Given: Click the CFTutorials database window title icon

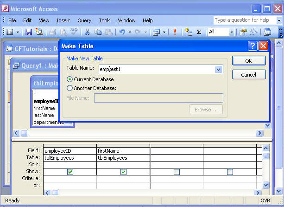Looking at the screenshot, I should 9,48.
